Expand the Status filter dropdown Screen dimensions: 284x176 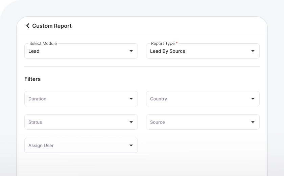(x=78, y=122)
